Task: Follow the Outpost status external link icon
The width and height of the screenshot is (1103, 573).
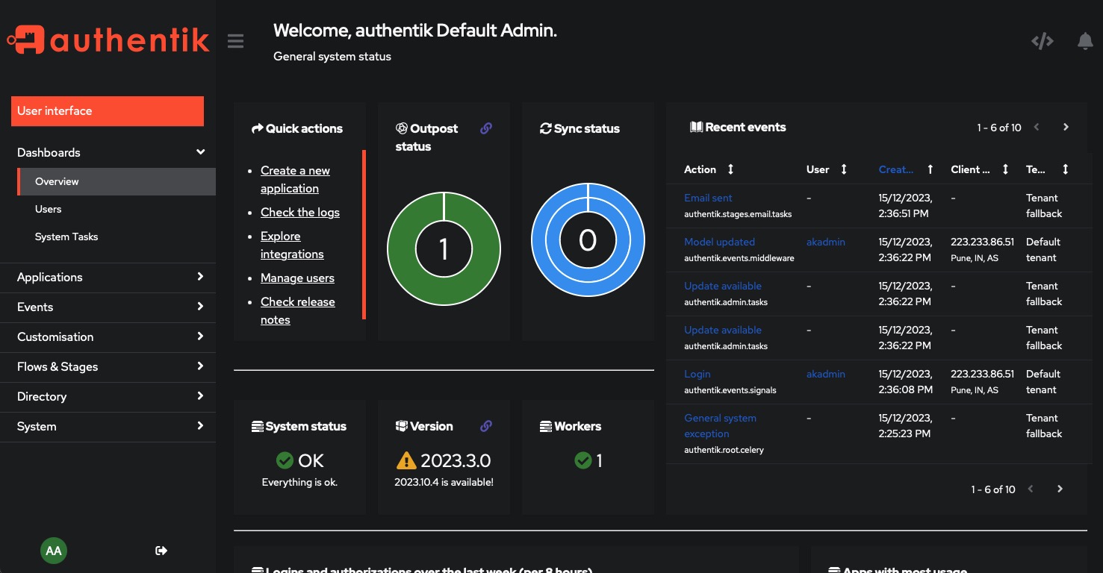Action: coord(486,128)
